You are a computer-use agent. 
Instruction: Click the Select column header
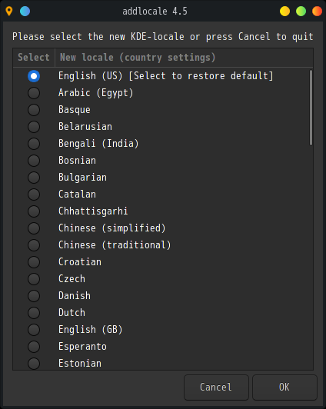click(34, 58)
